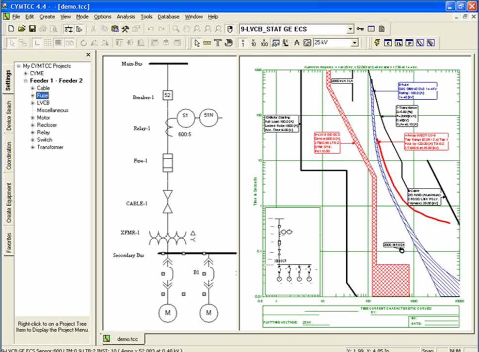Open the 25 kV voltage dropdown
The width and height of the screenshot is (479, 352).
(x=354, y=43)
